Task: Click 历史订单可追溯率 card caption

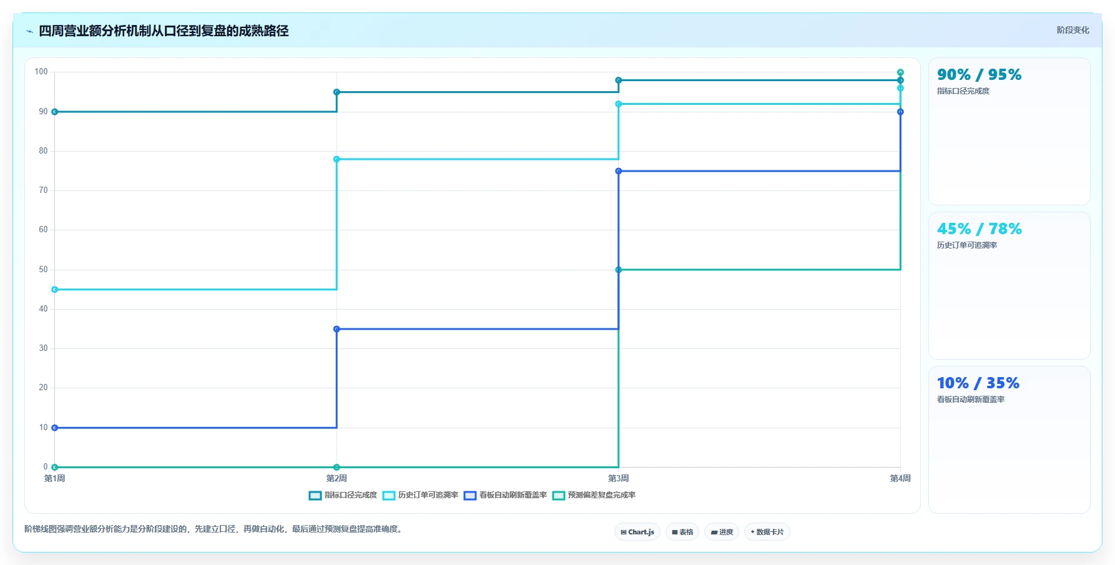Action: click(x=967, y=245)
